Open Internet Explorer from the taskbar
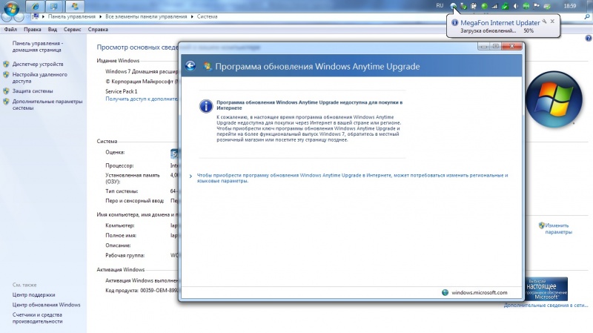 point(35,6)
